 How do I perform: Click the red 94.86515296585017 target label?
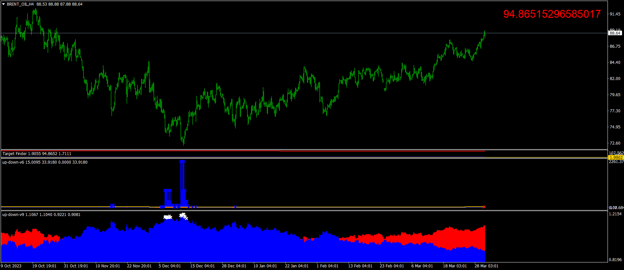(552, 14)
